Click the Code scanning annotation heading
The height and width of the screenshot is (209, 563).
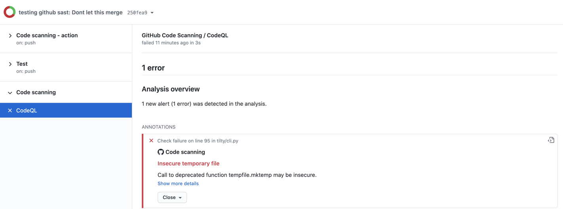click(185, 152)
